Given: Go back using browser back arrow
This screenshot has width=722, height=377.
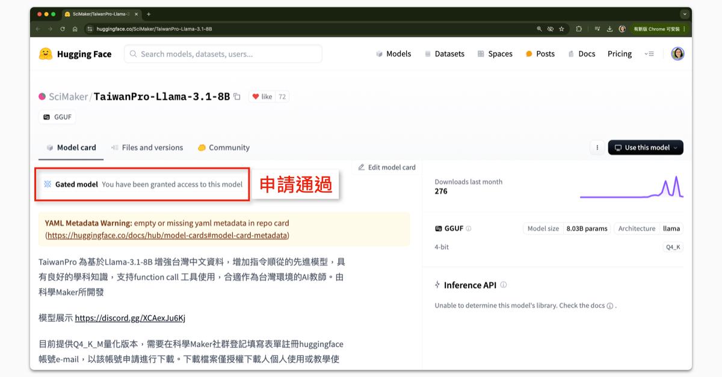Looking at the screenshot, I should [38, 29].
